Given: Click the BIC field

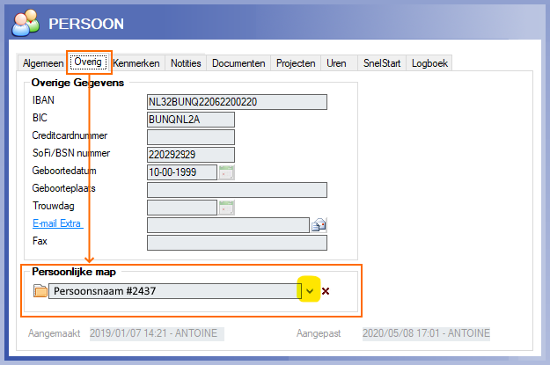Looking at the screenshot, I should pos(191,120).
